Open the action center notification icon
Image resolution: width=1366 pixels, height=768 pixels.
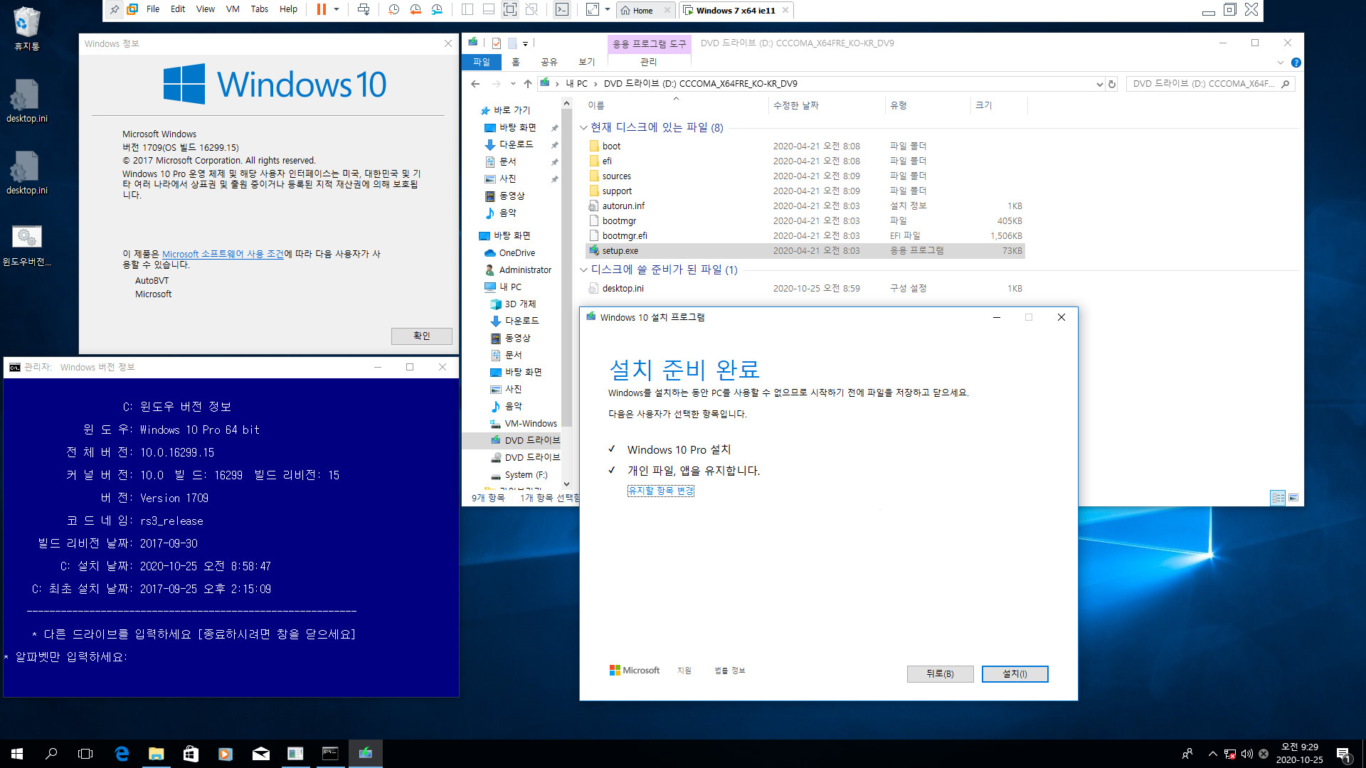coord(1343,754)
